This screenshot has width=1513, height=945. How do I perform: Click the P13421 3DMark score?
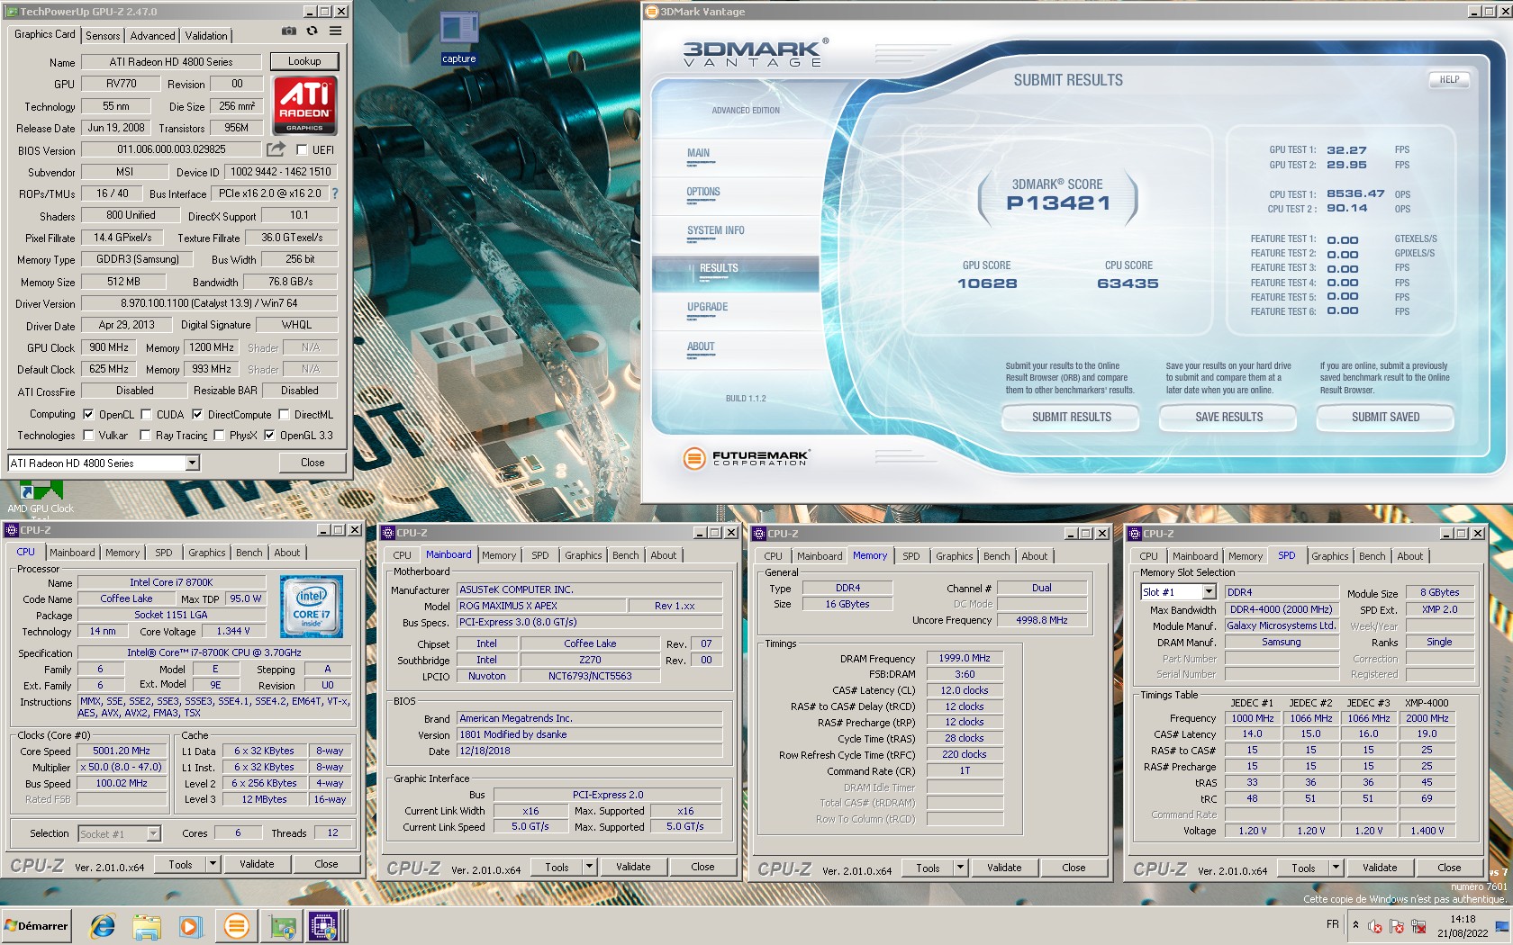click(1057, 203)
